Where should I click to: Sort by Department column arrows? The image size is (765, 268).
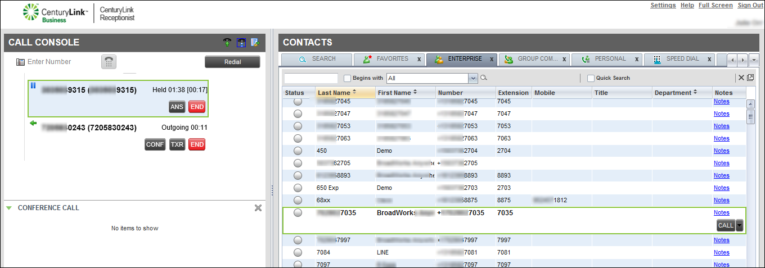point(695,92)
